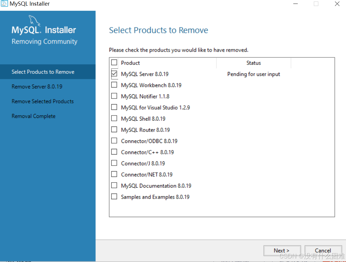The height and width of the screenshot is (262, 346).
Task: Cancel the product removal
Action: 323,250
